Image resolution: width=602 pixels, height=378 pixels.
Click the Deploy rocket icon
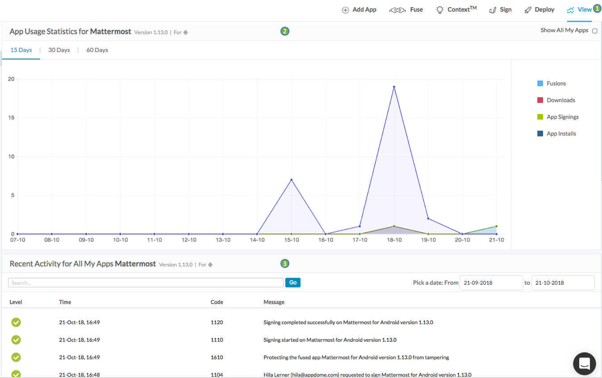pyautogui.click(x=528, y=10)
